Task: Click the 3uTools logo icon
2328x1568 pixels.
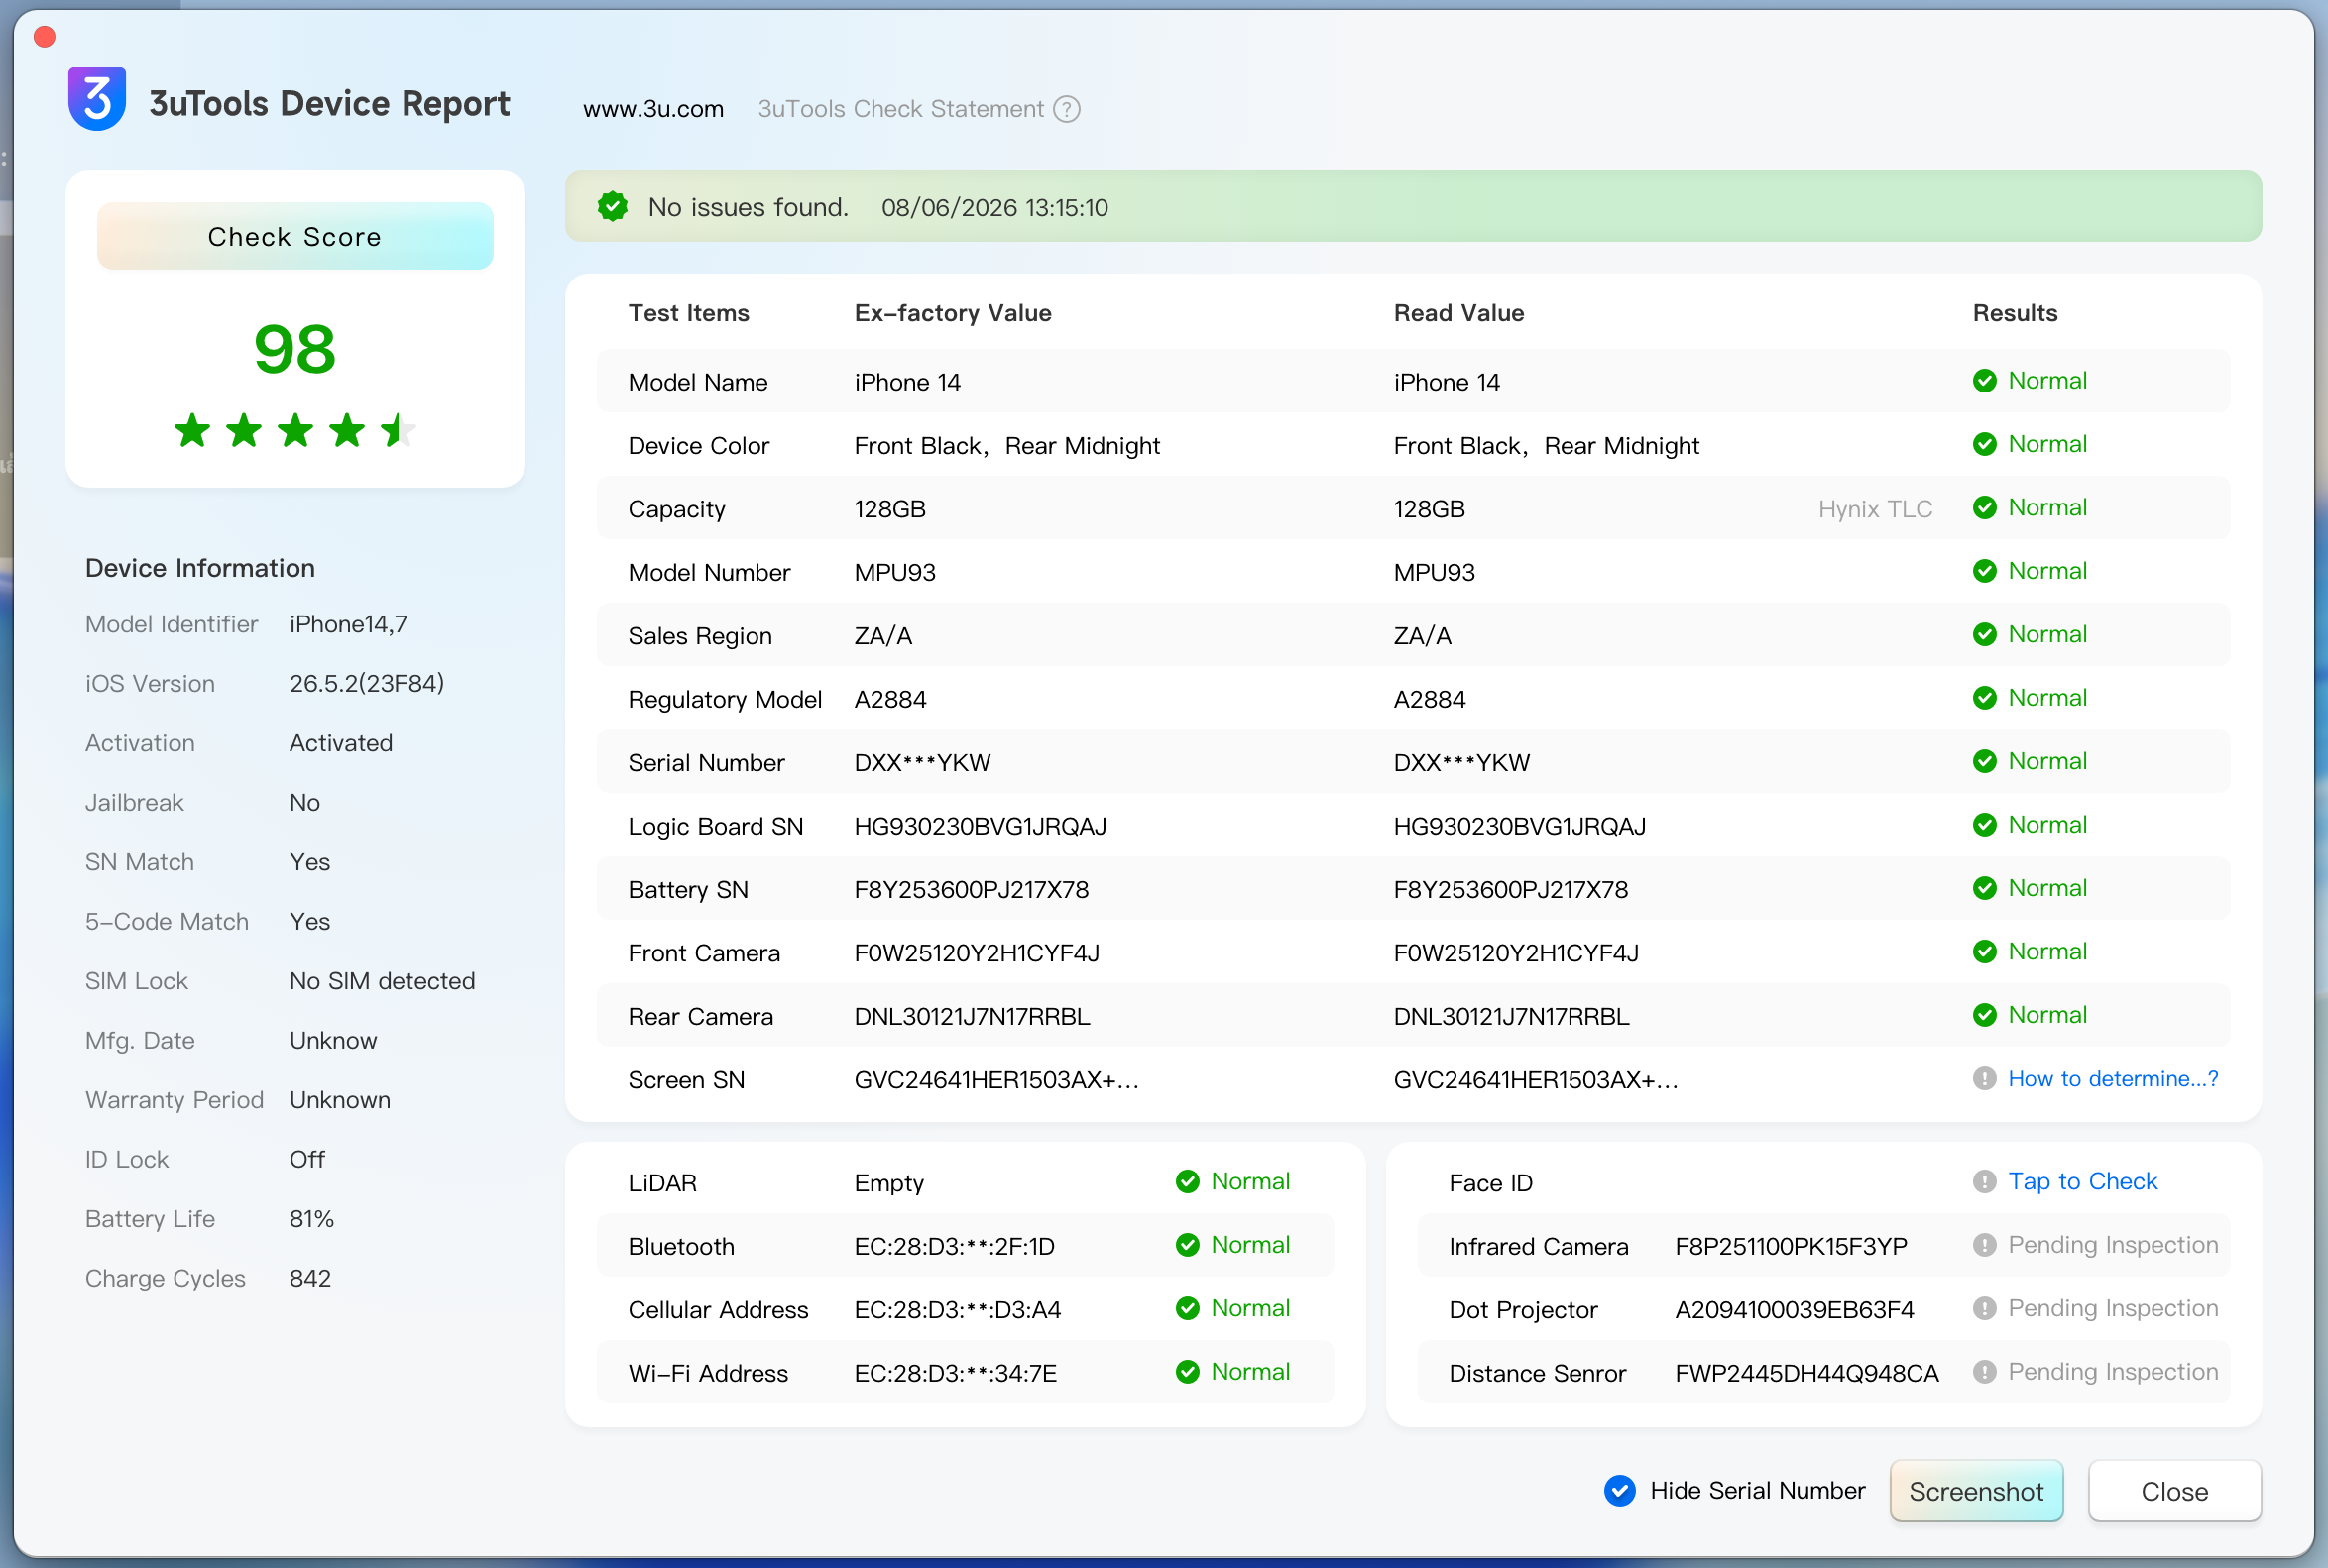Action: [x=97, y=99]
